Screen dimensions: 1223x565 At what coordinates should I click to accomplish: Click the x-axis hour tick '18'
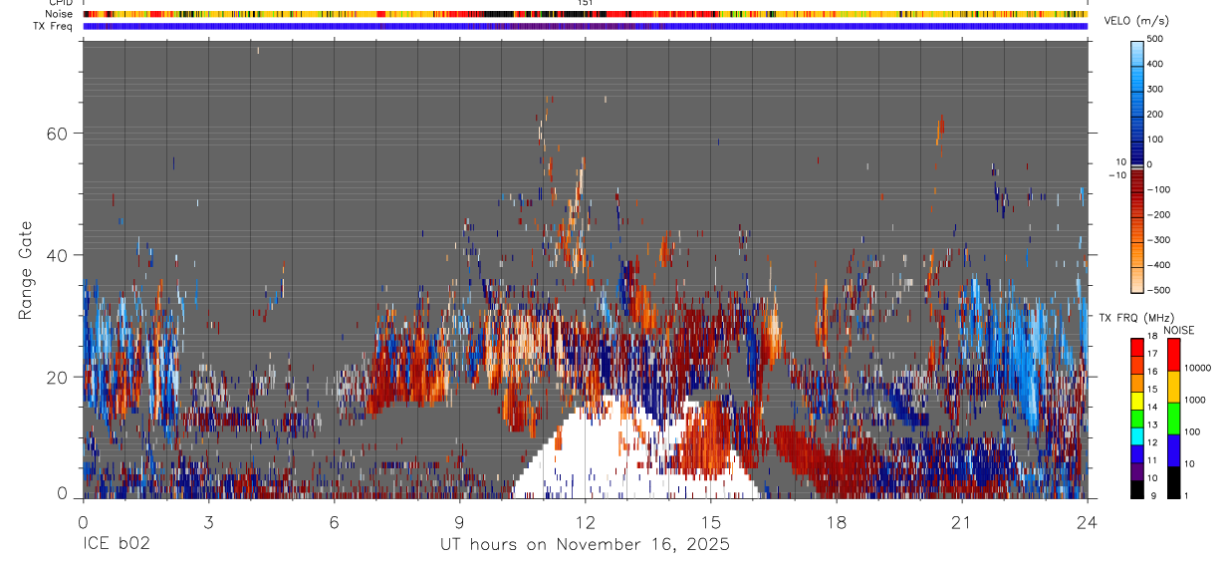tap(837, 521)
